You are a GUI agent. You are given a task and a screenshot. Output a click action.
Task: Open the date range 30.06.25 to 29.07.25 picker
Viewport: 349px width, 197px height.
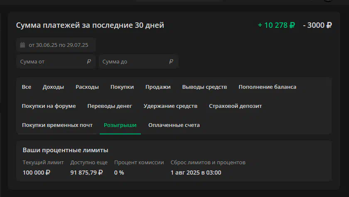tap(56, 45)
